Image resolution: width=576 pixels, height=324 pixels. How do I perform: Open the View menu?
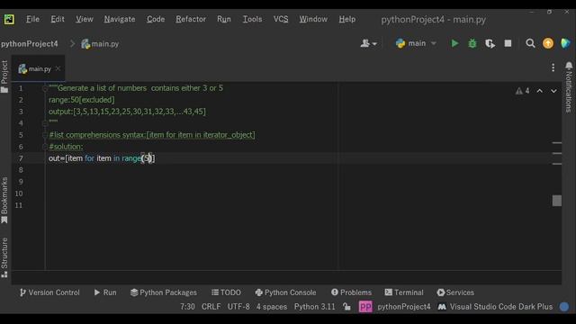click(84, 19)
